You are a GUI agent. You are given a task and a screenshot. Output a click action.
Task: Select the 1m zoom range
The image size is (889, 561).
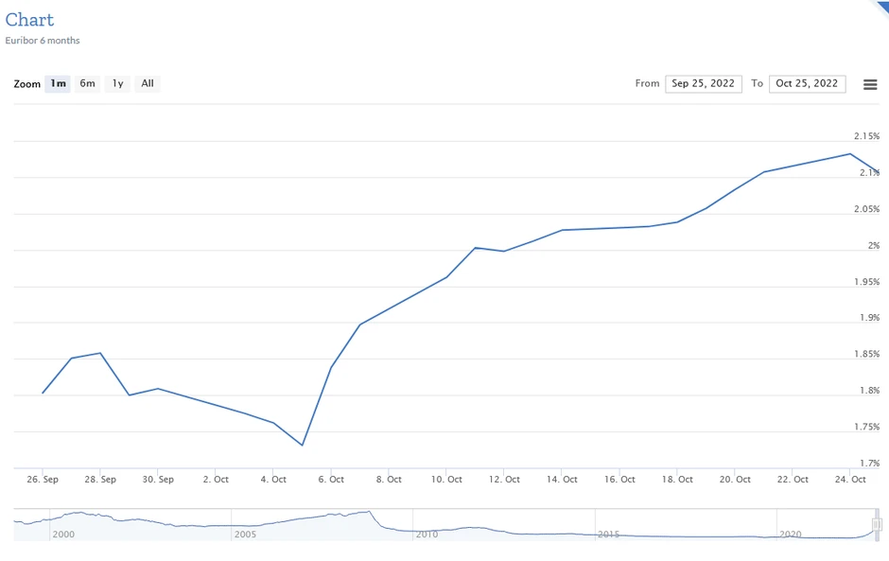pos(58,83)
